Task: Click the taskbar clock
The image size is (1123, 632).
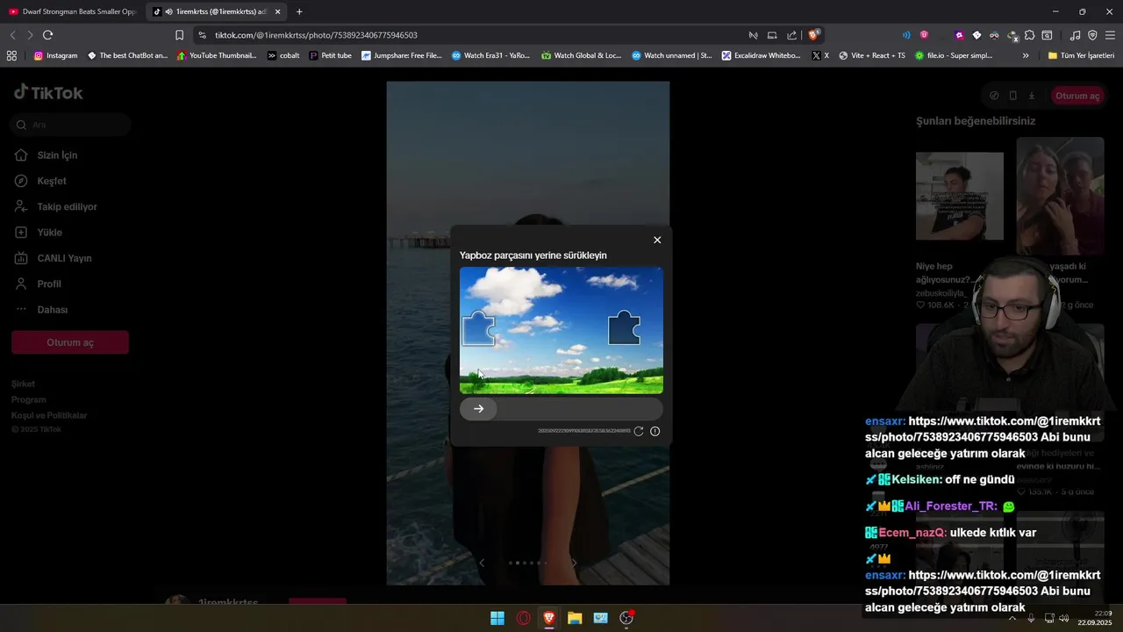Action: click(x=1096, y=618)
